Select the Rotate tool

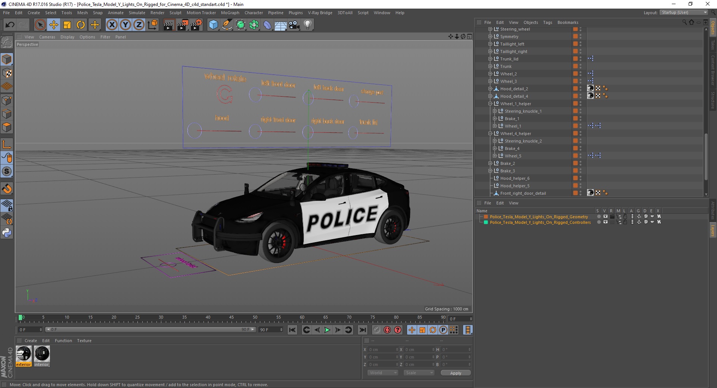[x=81, y=25]
